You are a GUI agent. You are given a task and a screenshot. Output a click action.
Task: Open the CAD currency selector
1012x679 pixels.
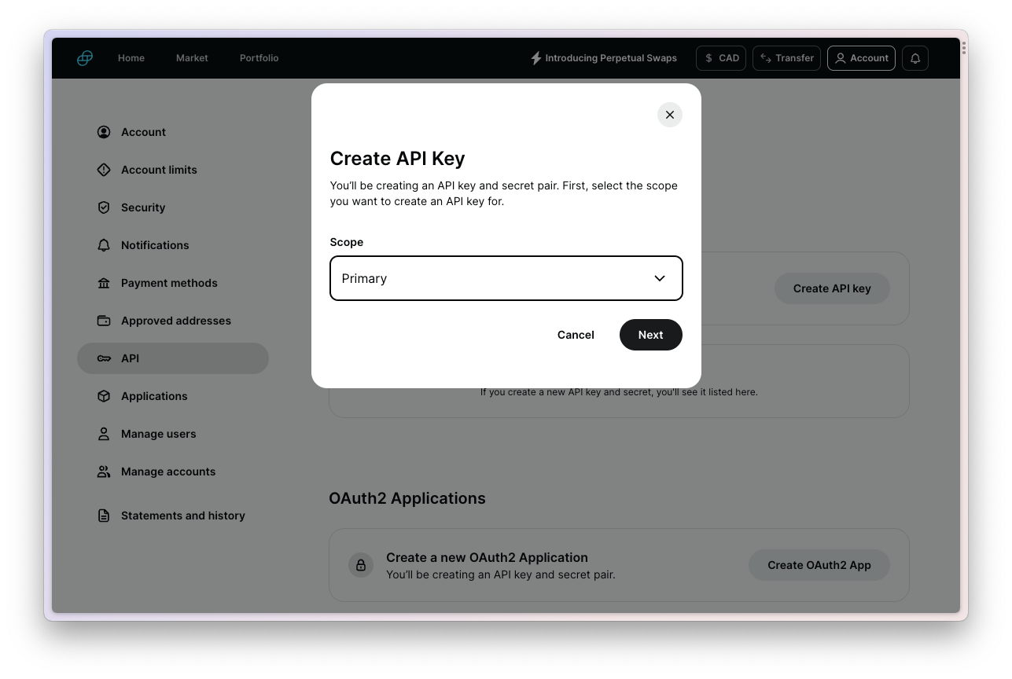coord(721,58)
